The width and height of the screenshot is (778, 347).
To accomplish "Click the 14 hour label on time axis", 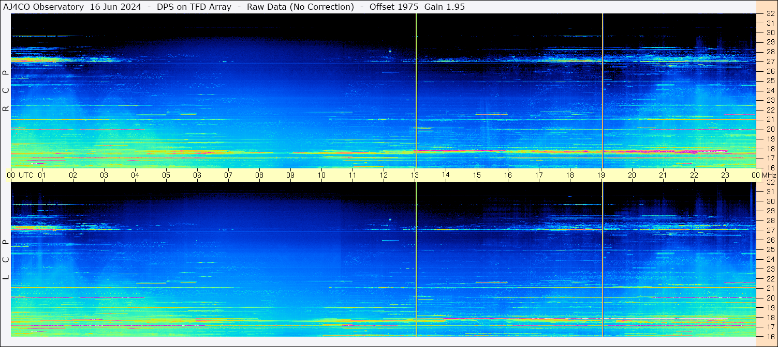I will pyautogui.click(x=446, y=175).
